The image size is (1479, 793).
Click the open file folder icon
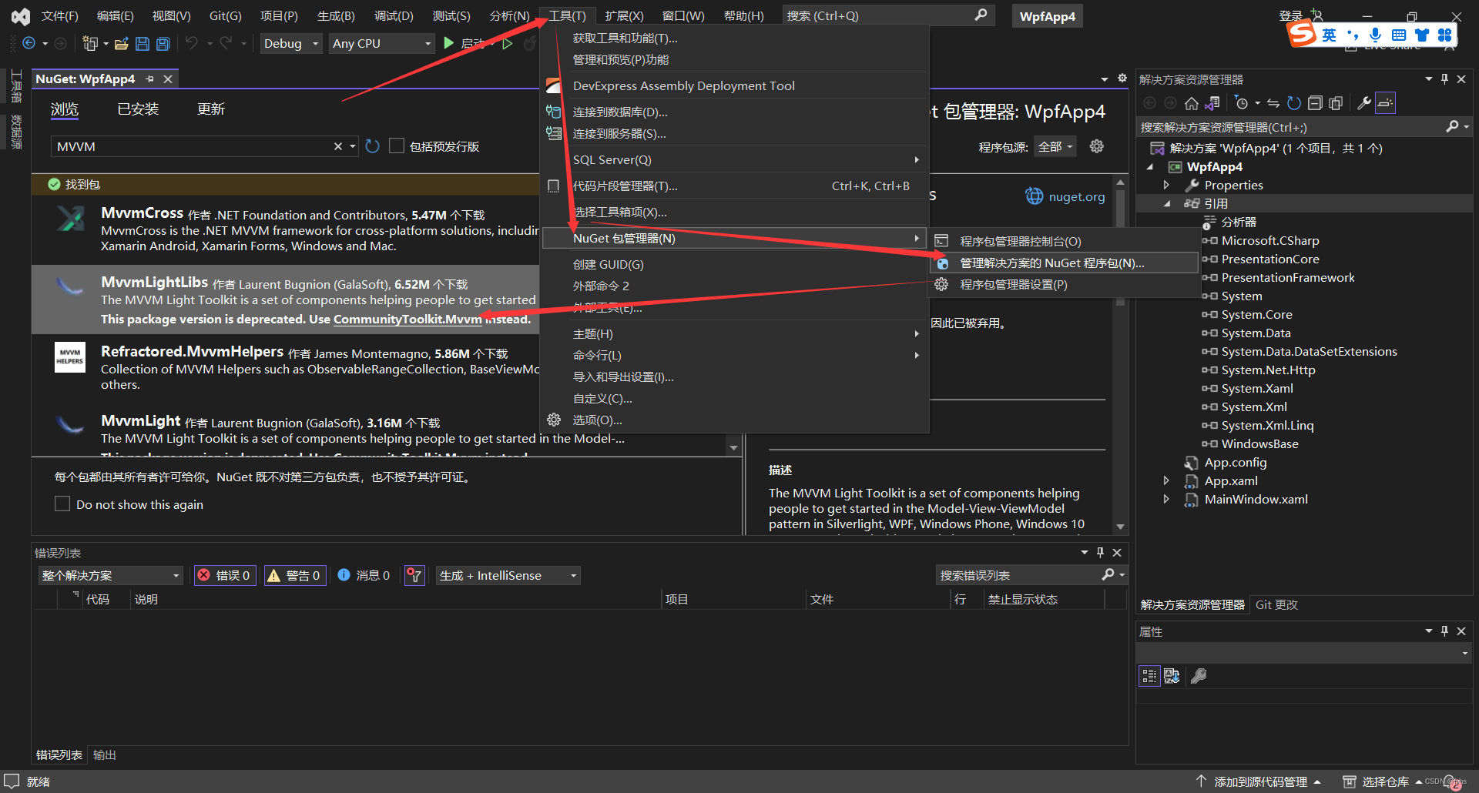pos(121,44)
